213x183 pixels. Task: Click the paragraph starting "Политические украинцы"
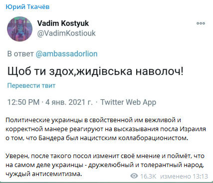(106, 129)
